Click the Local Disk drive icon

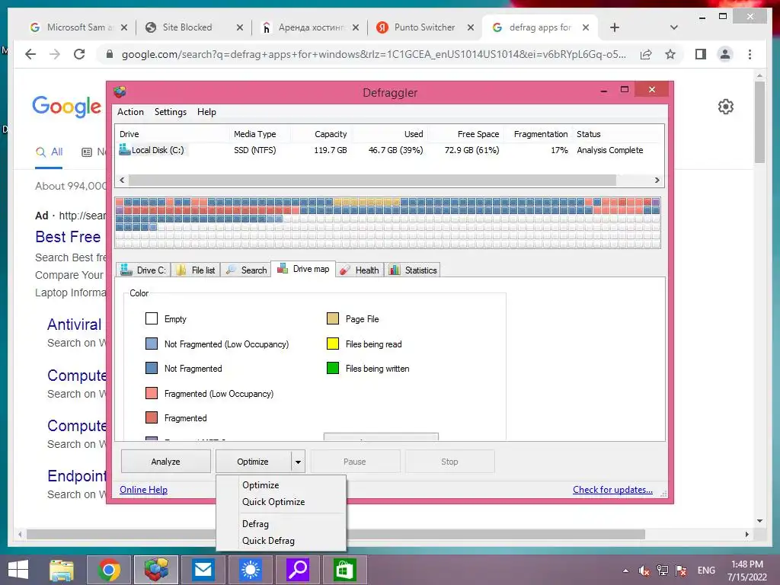coord(124,149)
